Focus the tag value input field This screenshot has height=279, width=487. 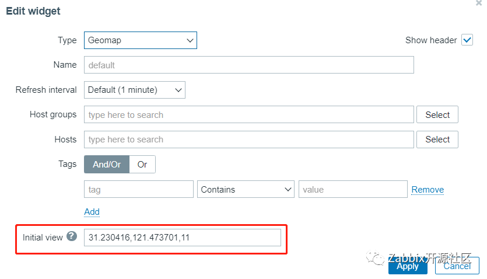[353, 189]
